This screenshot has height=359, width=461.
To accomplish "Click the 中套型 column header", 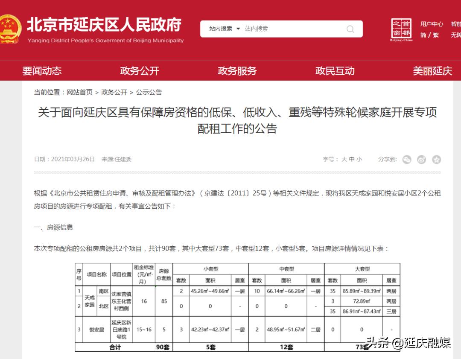I will (x=287, y=269).
